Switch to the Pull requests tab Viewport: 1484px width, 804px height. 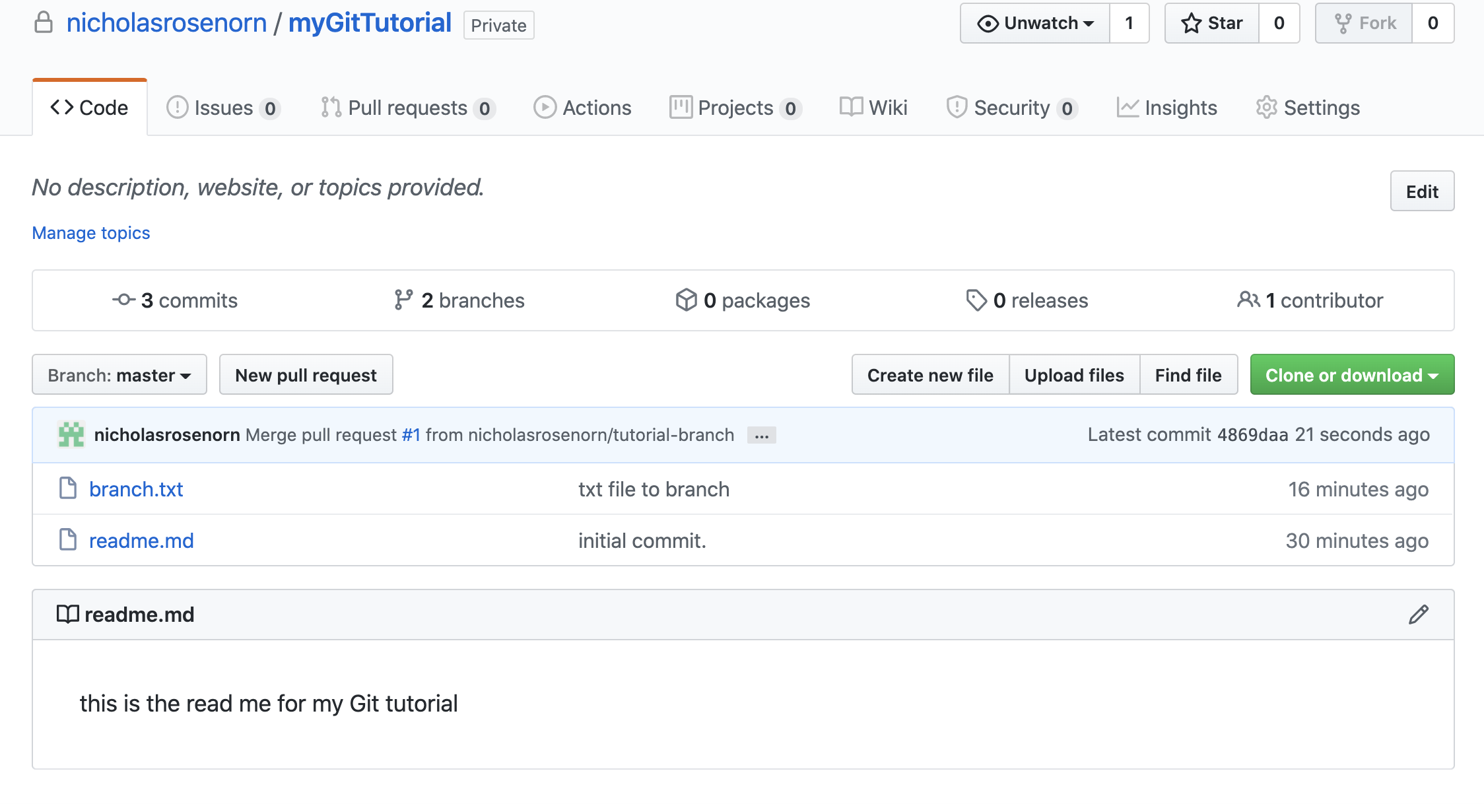tap(407, 108)
